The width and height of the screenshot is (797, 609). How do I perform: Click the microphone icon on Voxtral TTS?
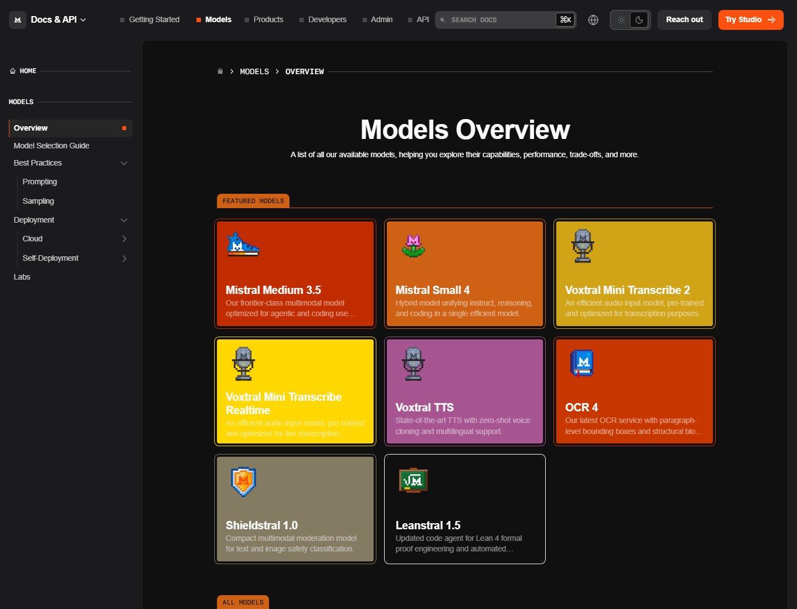413,364
